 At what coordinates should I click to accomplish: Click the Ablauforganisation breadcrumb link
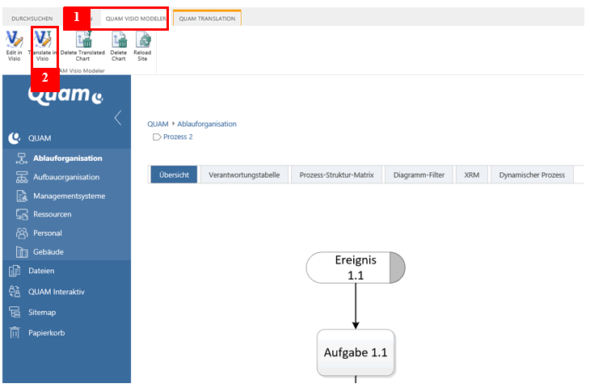(x=206, y=124)
